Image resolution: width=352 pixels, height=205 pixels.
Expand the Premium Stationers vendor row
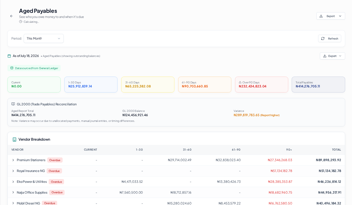(x=13, y=160)
